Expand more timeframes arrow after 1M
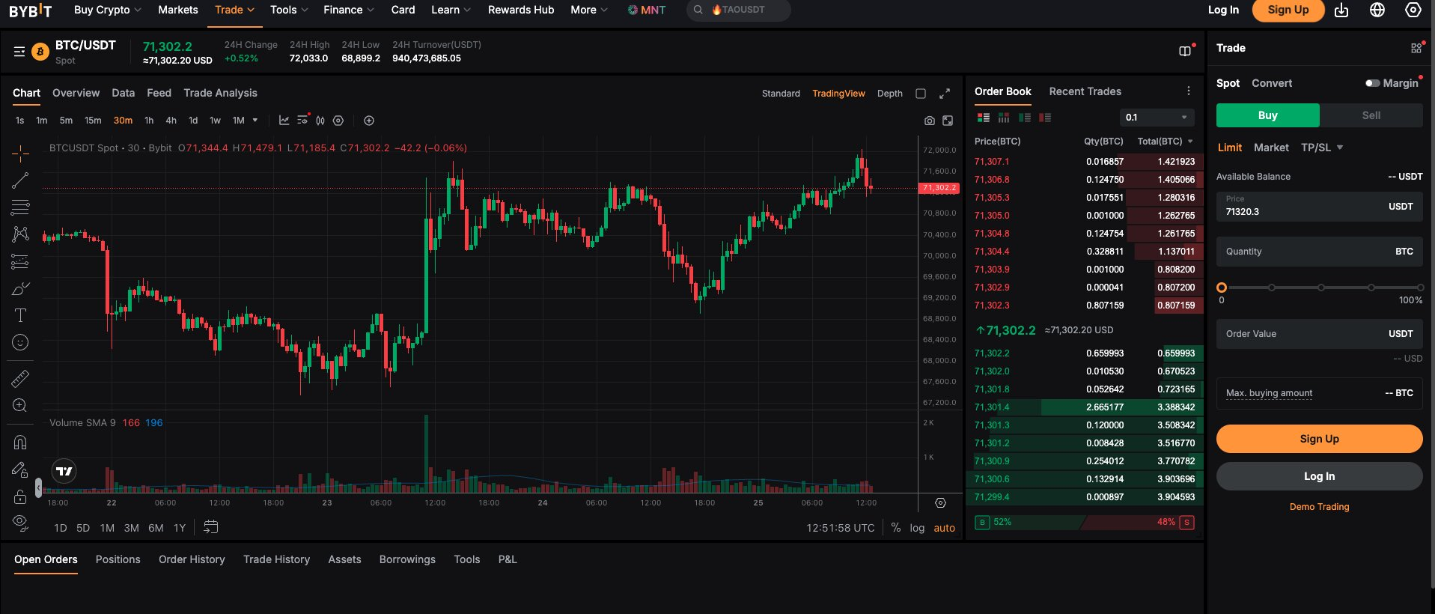This screenshot has height=614, width=1435. tap(255, 121)
